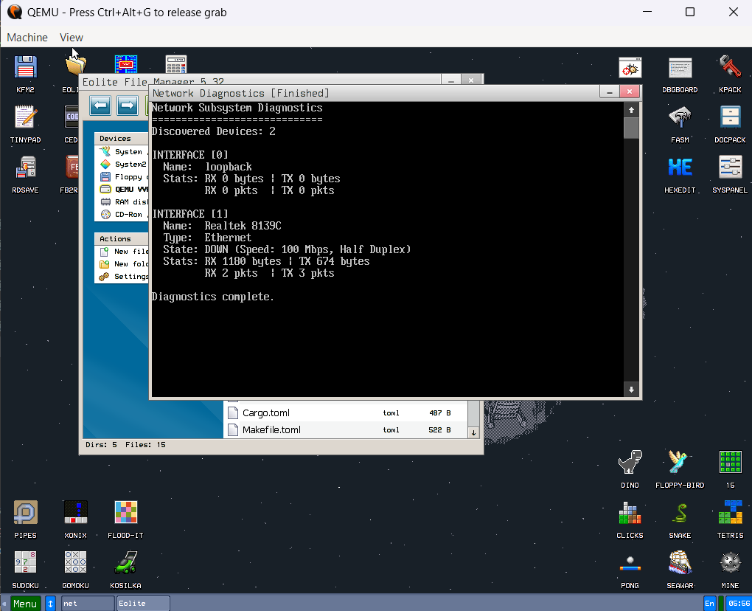This screenshot has height=611, width=752.
Task: Select Floppy disk device in Eolite
Action: click(x=124, y=176)
